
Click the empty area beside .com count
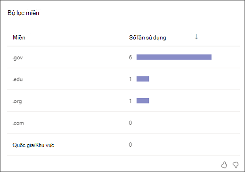point(186,123)
